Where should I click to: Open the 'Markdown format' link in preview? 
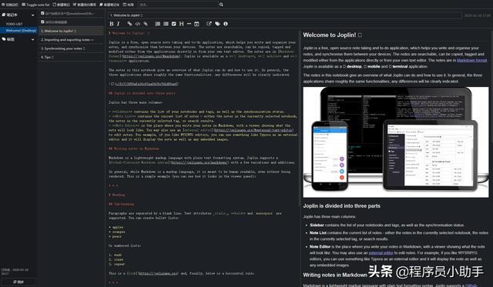point(471,60)
